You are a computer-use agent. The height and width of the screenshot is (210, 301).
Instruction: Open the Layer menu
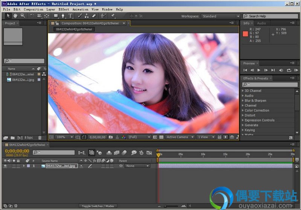[x=51, y=9]
